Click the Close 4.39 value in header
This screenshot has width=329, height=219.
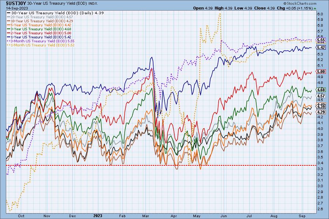(x=264, y=8)
